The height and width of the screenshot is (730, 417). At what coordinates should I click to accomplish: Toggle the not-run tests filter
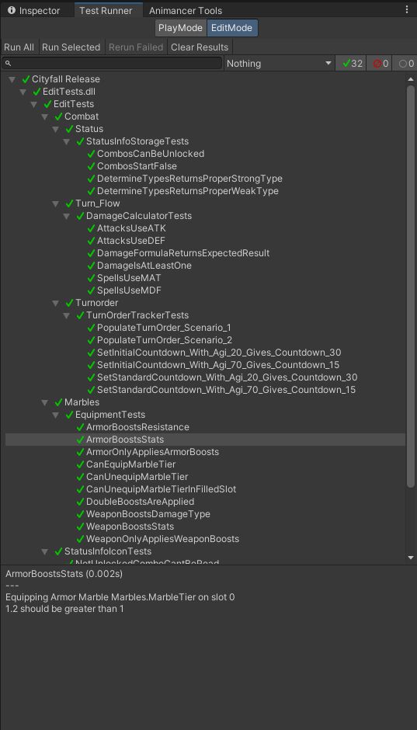(x=405, y=64)
